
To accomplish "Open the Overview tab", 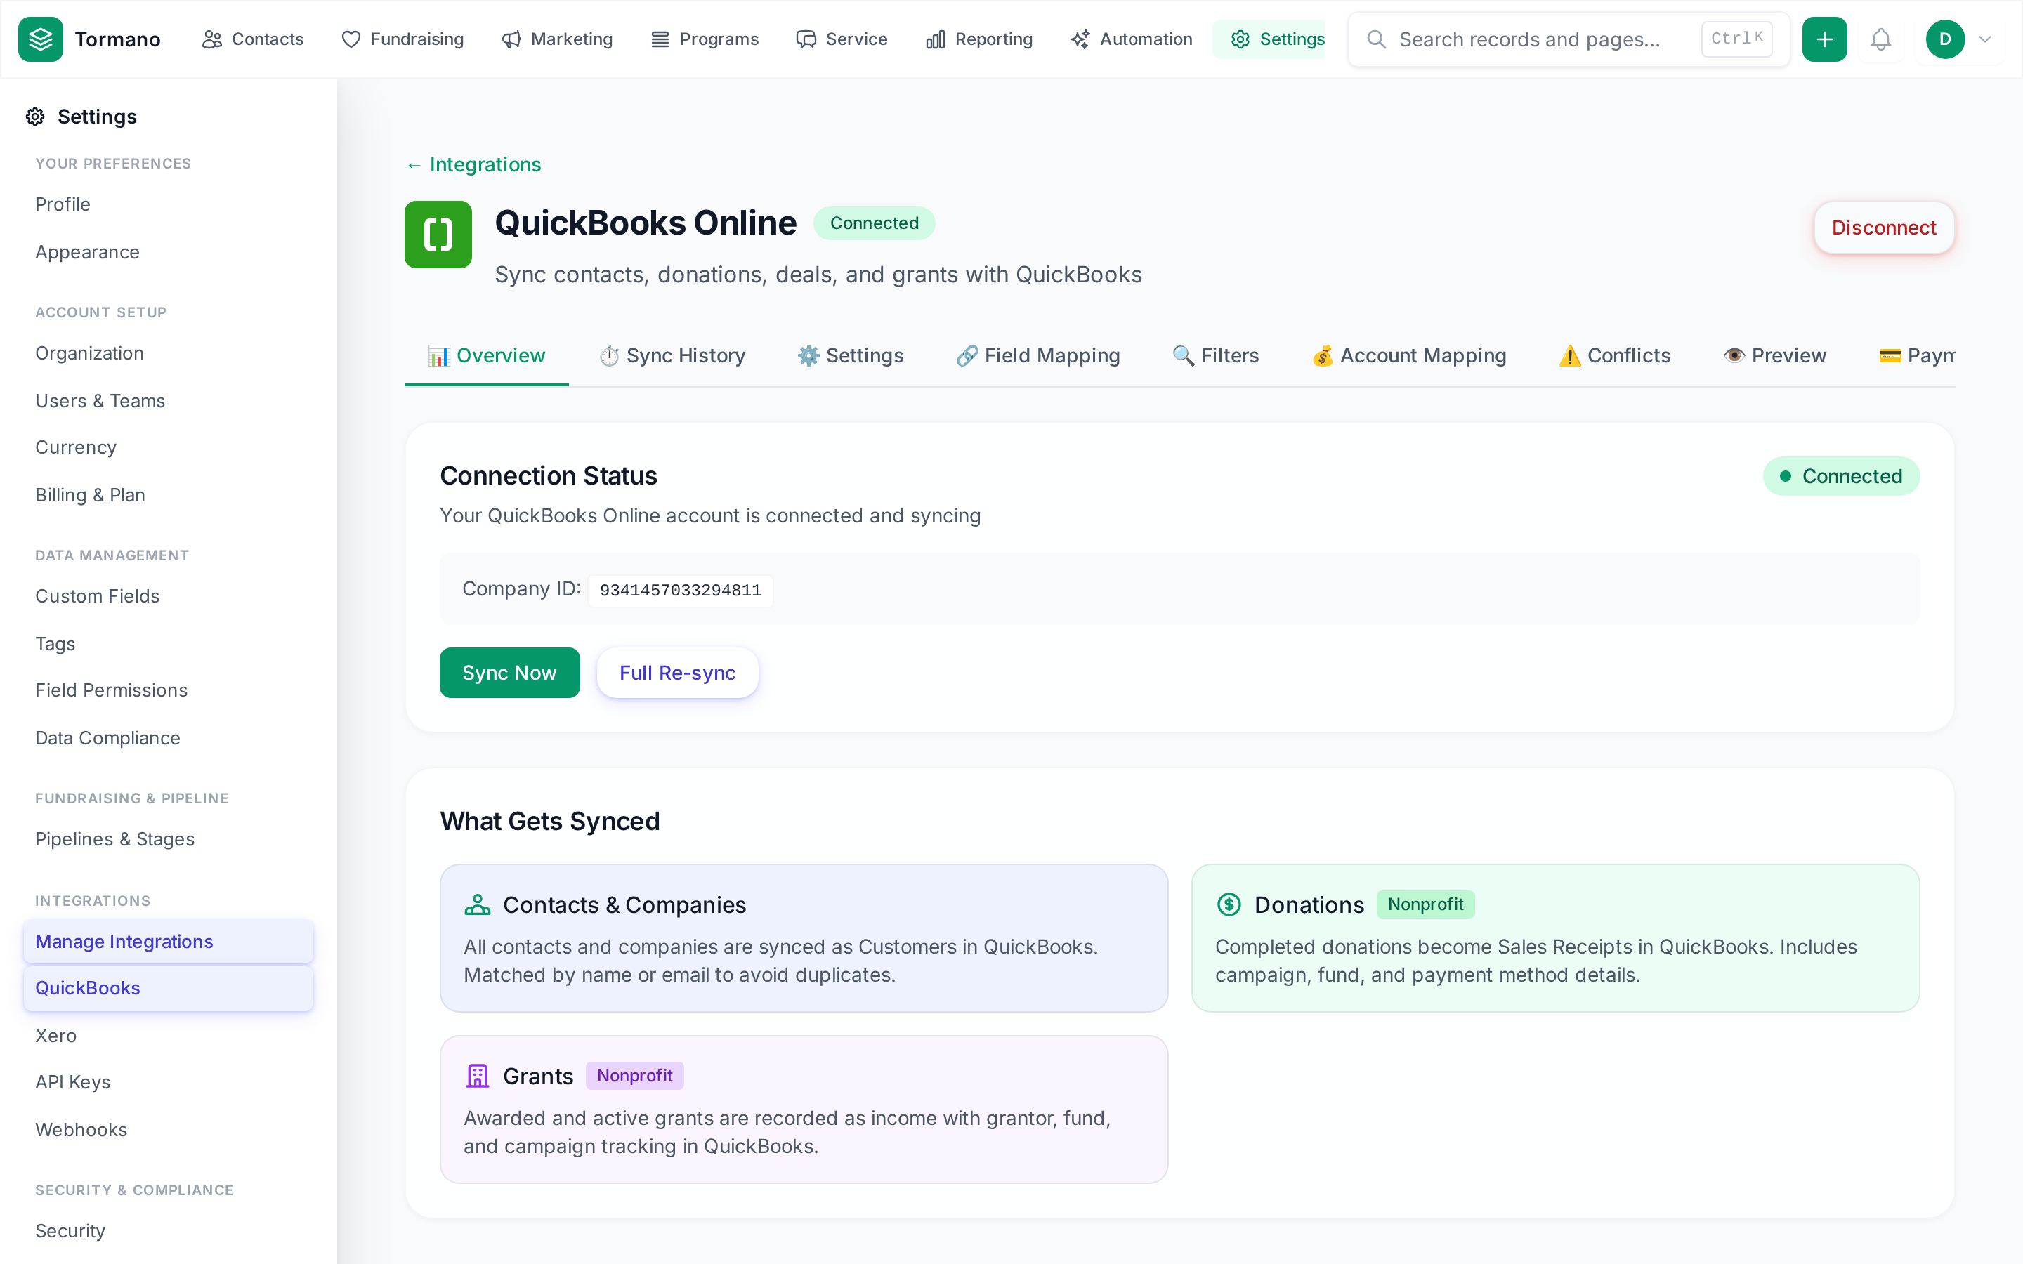I will coord(487,355).
